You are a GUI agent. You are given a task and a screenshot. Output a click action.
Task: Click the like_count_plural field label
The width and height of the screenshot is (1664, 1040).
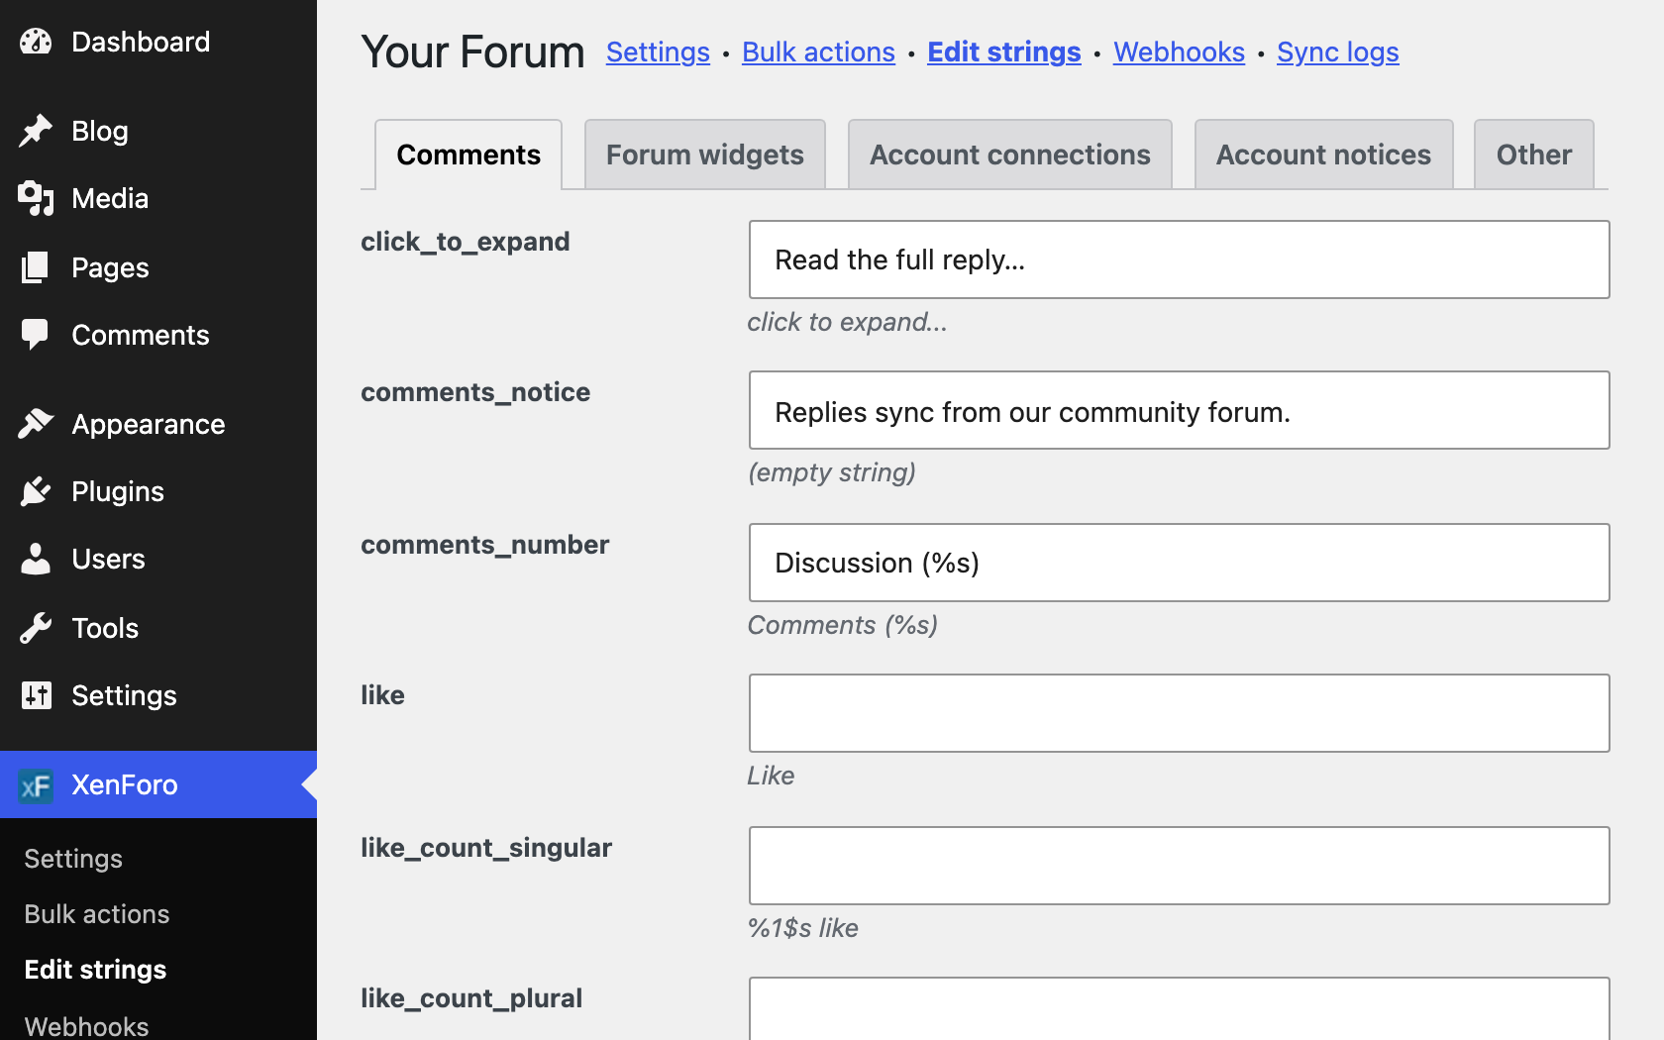pyautogui.click(x=471, y=998)
